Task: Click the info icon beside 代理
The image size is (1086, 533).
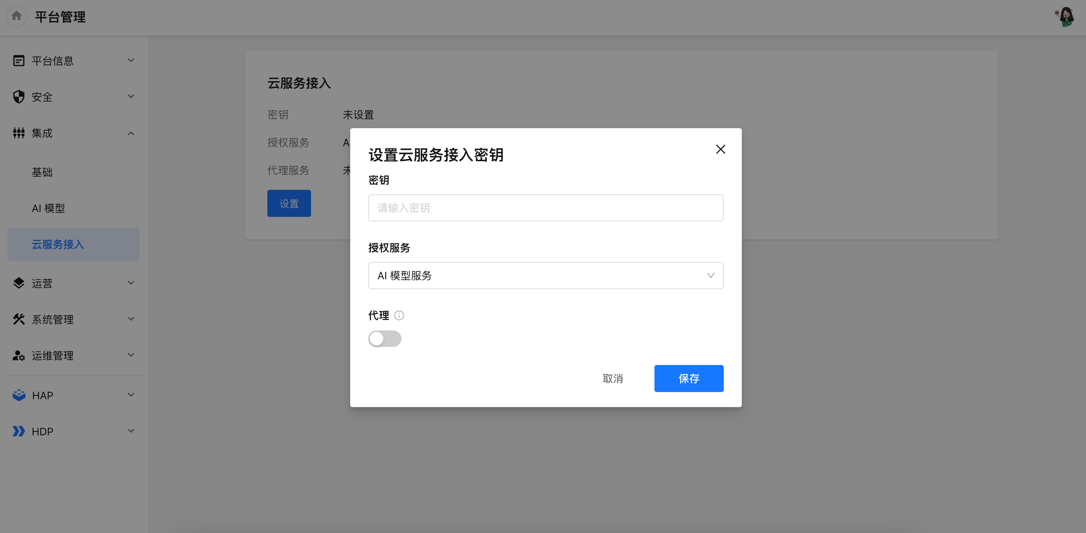Action: pos(399,315)
